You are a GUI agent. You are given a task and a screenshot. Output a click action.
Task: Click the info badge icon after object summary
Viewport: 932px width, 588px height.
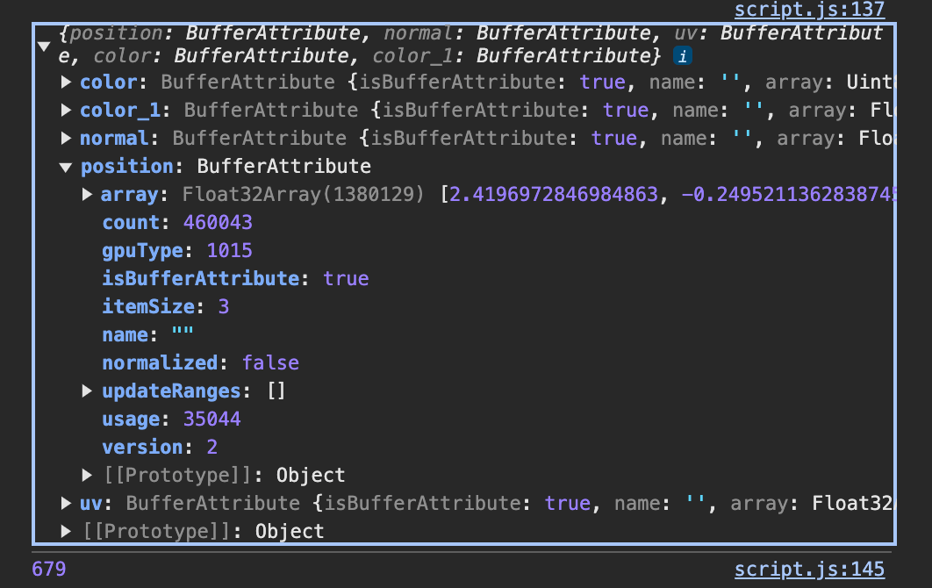[681, 56]
